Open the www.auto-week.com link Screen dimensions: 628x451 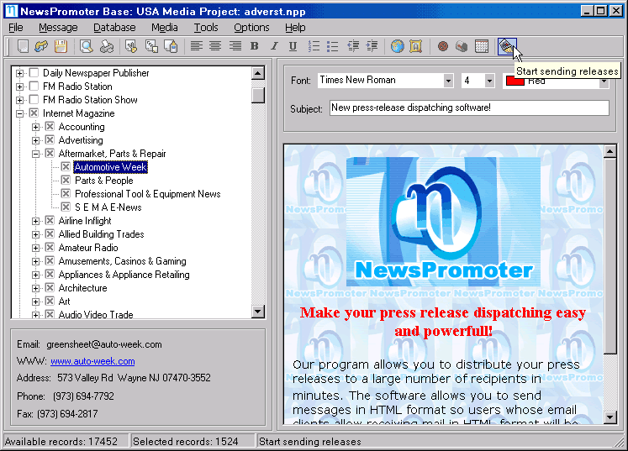point(92,361)
